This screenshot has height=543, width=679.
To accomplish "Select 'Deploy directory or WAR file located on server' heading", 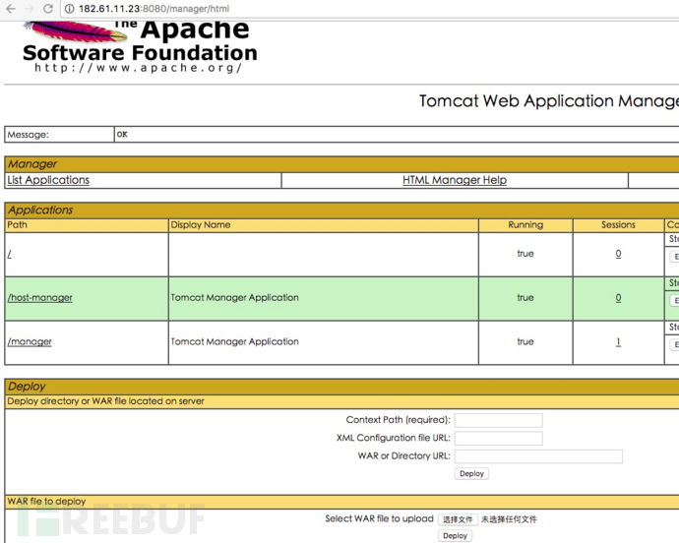I will pyautogui.click(x=105, y=401).
